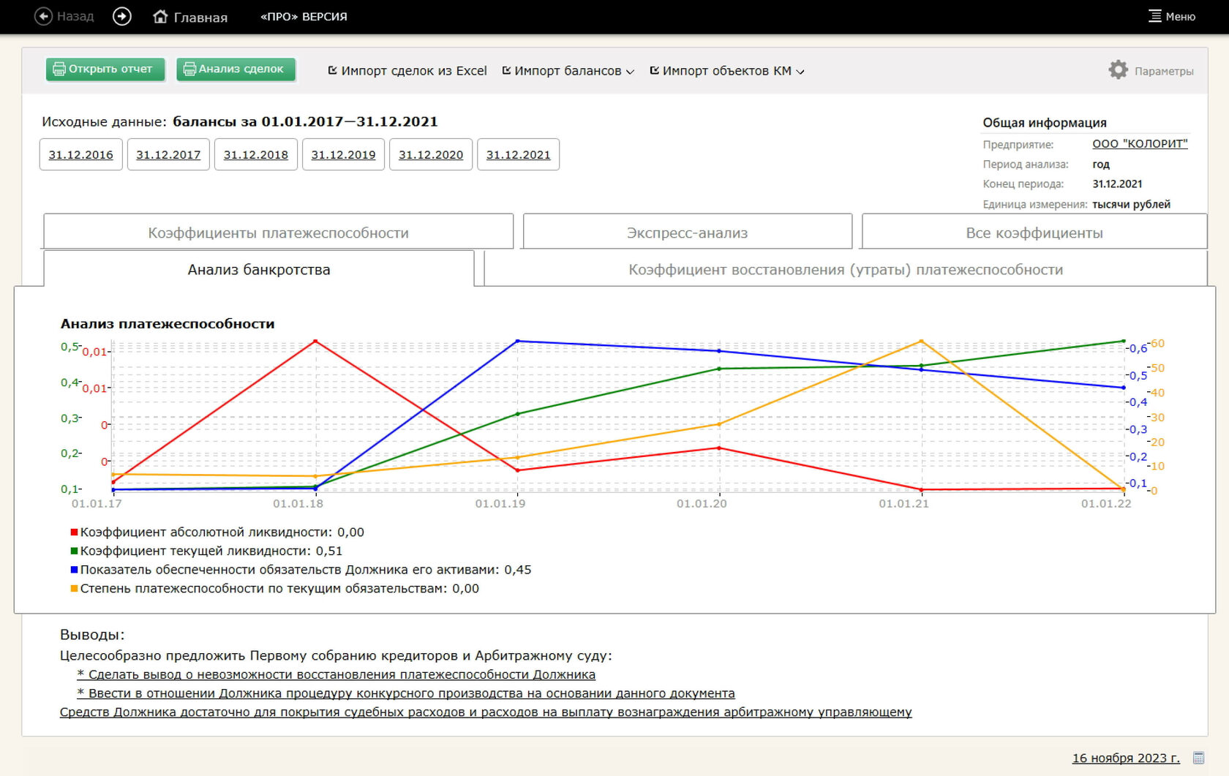Viewport: 1229px width, 776px height.
Task: Open the conclusion about impossibility of restoring solvency
Action: tap(337, 674)
